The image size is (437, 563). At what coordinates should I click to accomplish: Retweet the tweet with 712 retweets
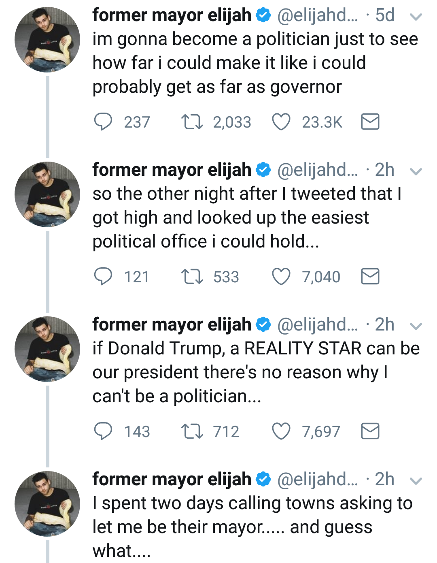click(192, 431)
